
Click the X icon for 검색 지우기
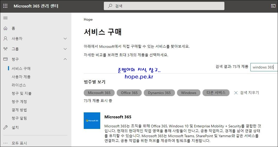pyautogui.click(x=236, y=92)
